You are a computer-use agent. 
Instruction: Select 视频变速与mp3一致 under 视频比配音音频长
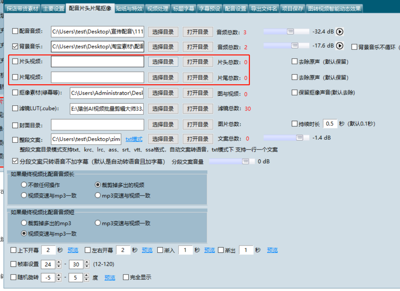point(24,195)
